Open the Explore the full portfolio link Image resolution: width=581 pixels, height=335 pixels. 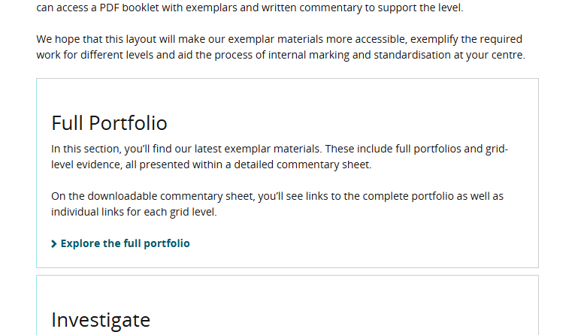(x=125, y=243)
